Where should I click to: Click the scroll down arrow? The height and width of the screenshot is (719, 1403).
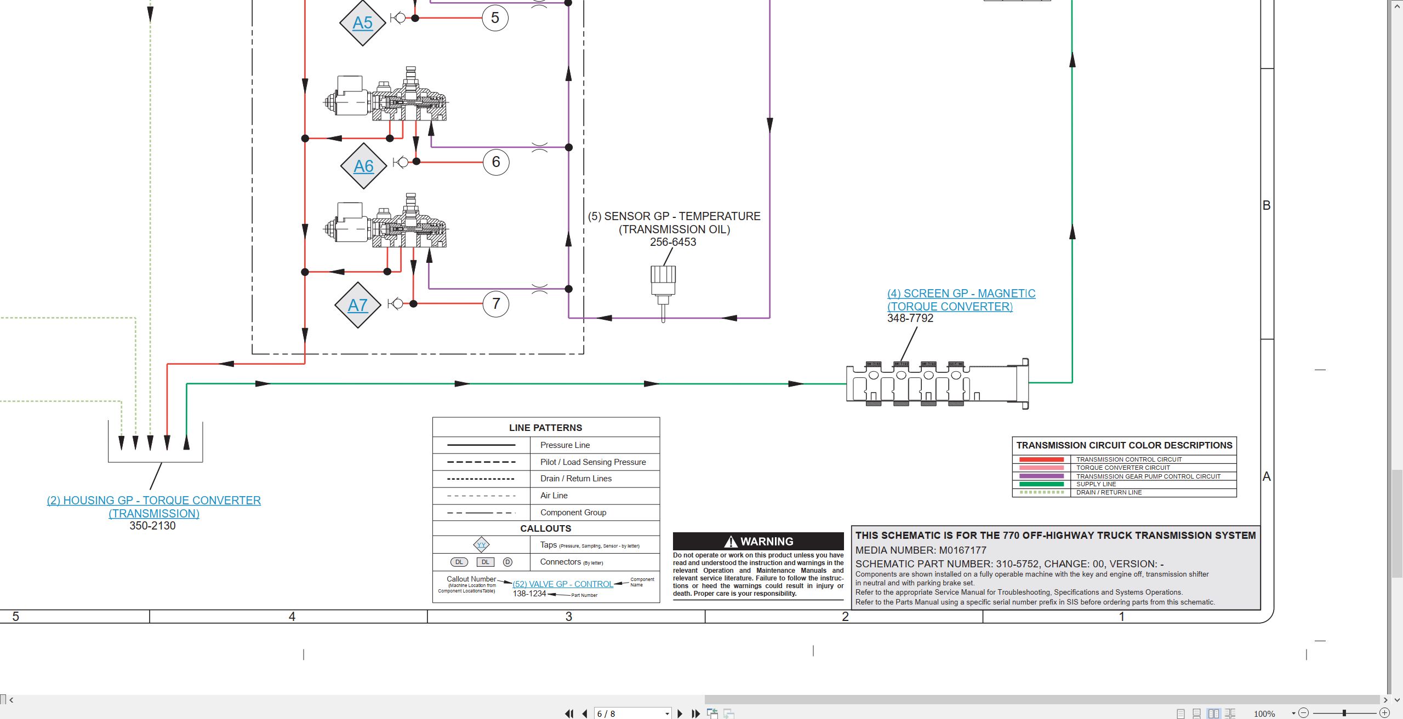pos(1398,699)
